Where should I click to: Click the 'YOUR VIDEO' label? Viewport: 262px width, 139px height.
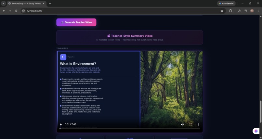coord(62,48)
